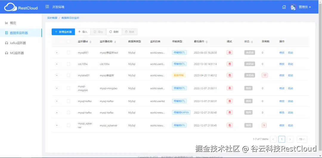322x158 pixels.
Task: Tick the checkbox for cdc100w row
Action: click(x=68, y=64)
